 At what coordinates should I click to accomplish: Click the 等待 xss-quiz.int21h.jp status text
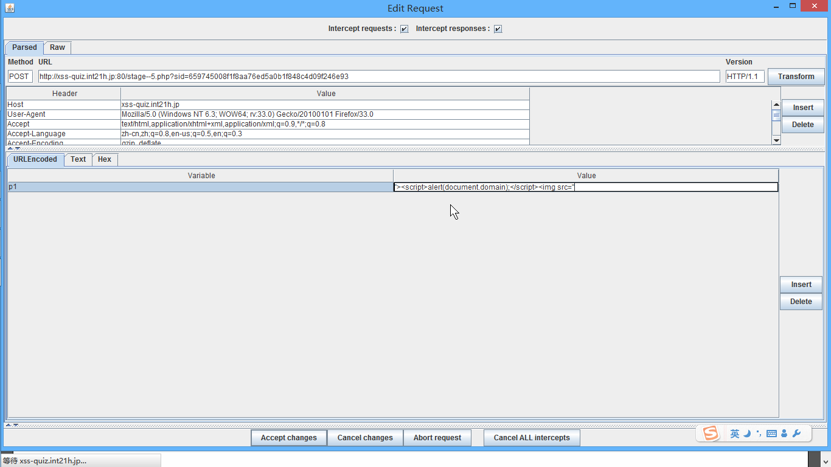click(x=44, y=461)
